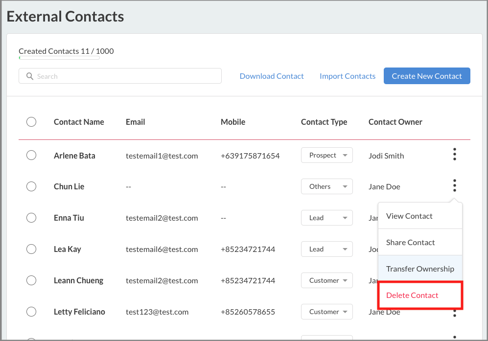Screen dimensions: 488x341
Task: Click the Letty Feliciano contact name
Action: coord(79,312)
